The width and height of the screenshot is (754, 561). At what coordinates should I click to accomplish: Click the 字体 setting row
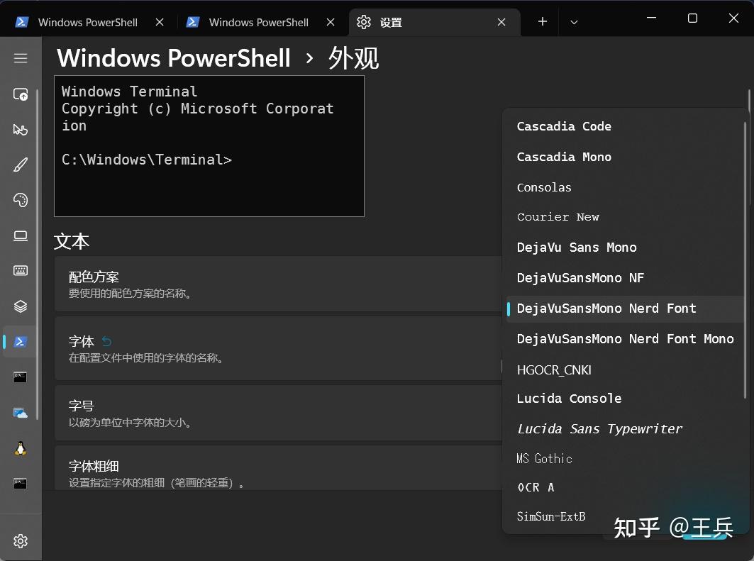point(279,348)
